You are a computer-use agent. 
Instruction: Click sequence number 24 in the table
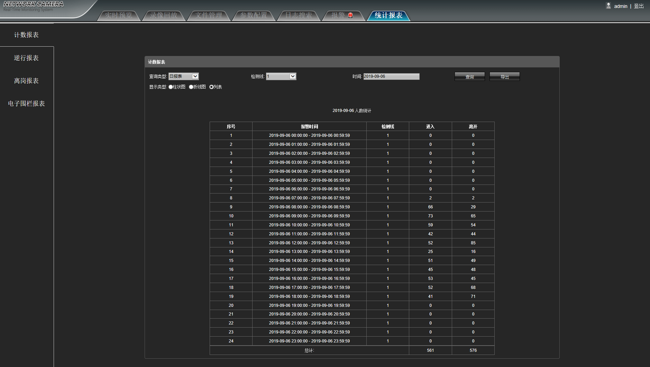point(231,341)
